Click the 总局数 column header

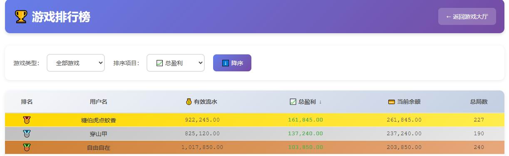pyautogui.click(x=479, y=102)
